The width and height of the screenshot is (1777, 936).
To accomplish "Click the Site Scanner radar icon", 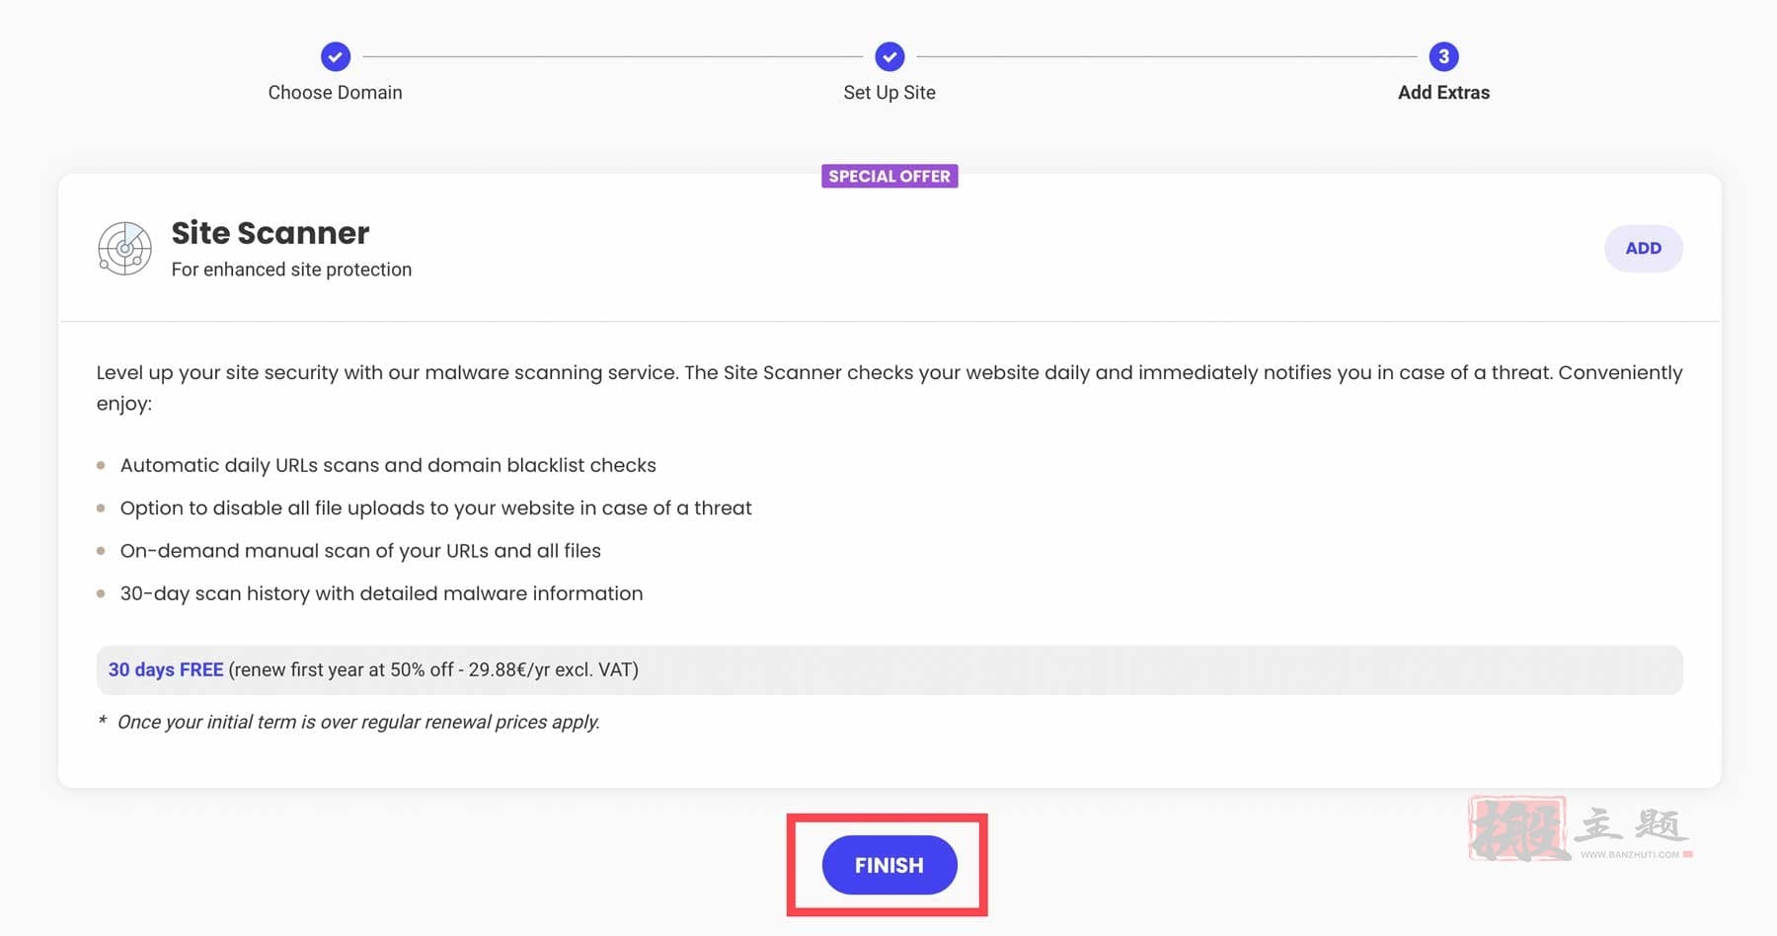I will (124, 248).
